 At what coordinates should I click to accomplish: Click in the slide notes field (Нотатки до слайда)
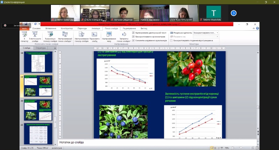pos(158,142)
